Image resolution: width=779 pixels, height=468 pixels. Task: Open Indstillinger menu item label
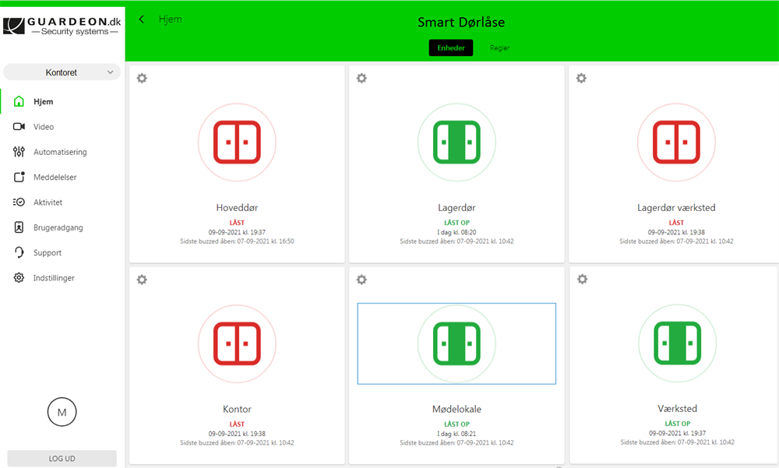click(x=54, y=278)
